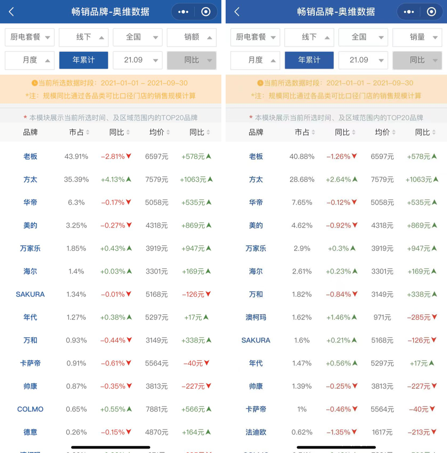Open 澳柯玛 brand in right screen

point(256,317)
